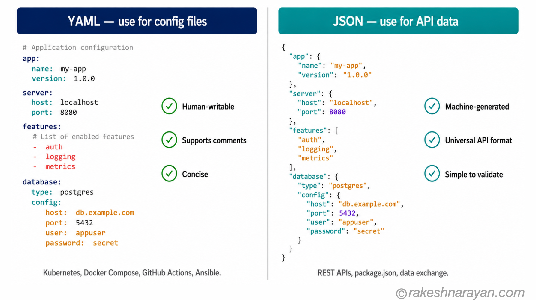
Task: Click the green checkmark beside Human-writable
Action: pos(169,106)
